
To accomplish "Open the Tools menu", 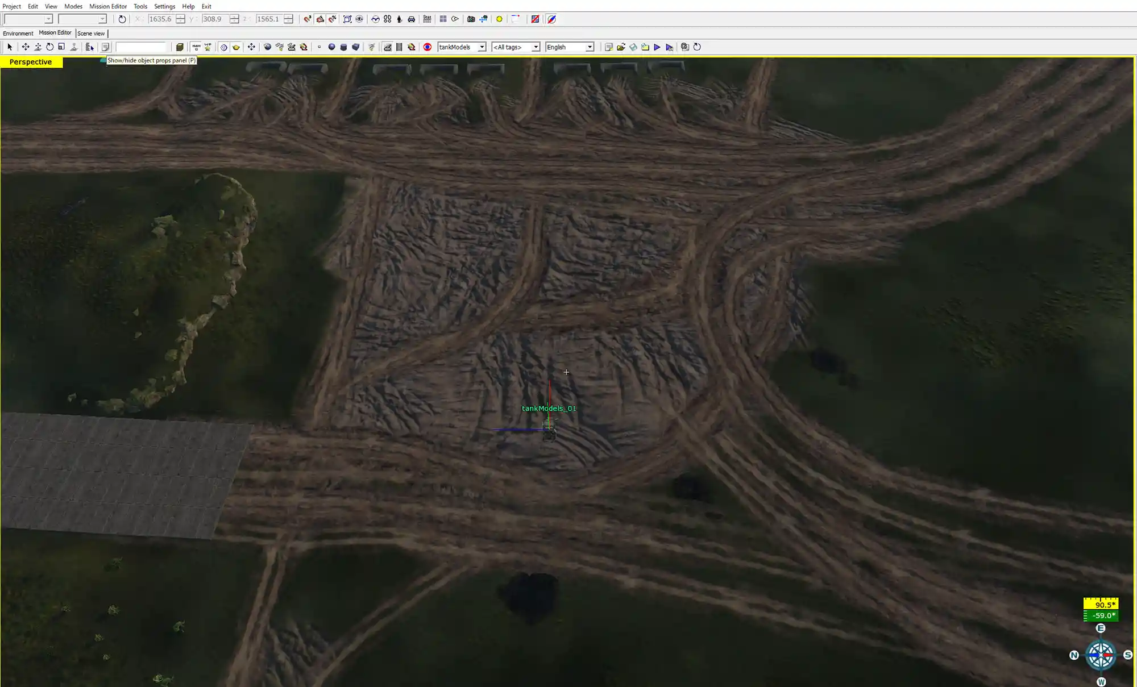I will coord(140,6).
